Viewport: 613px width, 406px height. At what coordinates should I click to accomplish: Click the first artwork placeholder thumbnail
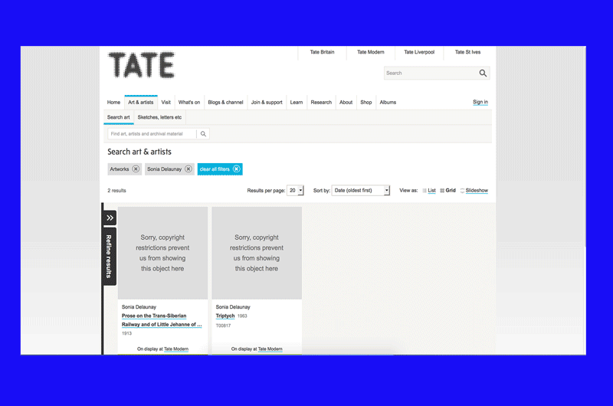pos(162,253)
